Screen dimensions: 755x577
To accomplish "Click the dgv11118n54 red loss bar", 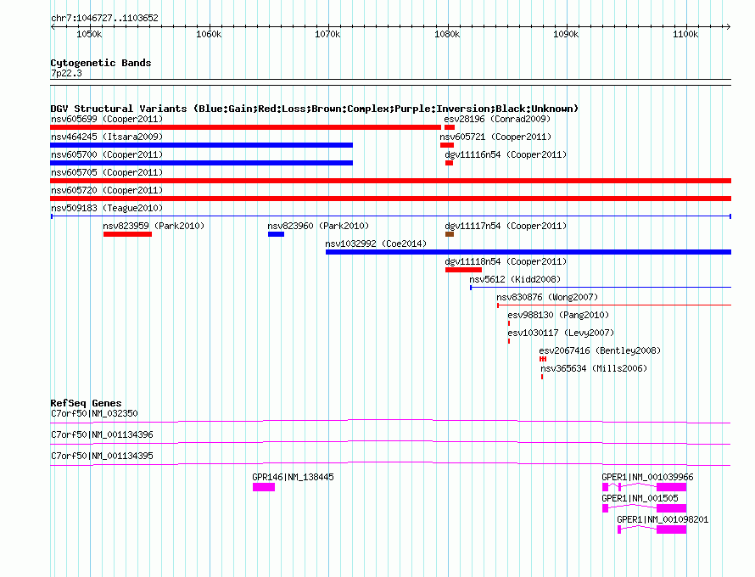I will [464, 270].
